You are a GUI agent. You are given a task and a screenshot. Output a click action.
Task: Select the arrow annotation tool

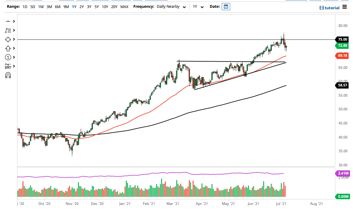coord(7,48)
